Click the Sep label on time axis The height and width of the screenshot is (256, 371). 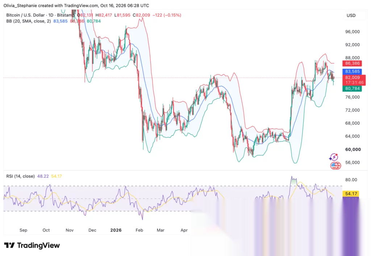23,230
